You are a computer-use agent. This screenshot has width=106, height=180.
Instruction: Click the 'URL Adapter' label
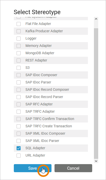pyautogui.click(x=35, y=155)
